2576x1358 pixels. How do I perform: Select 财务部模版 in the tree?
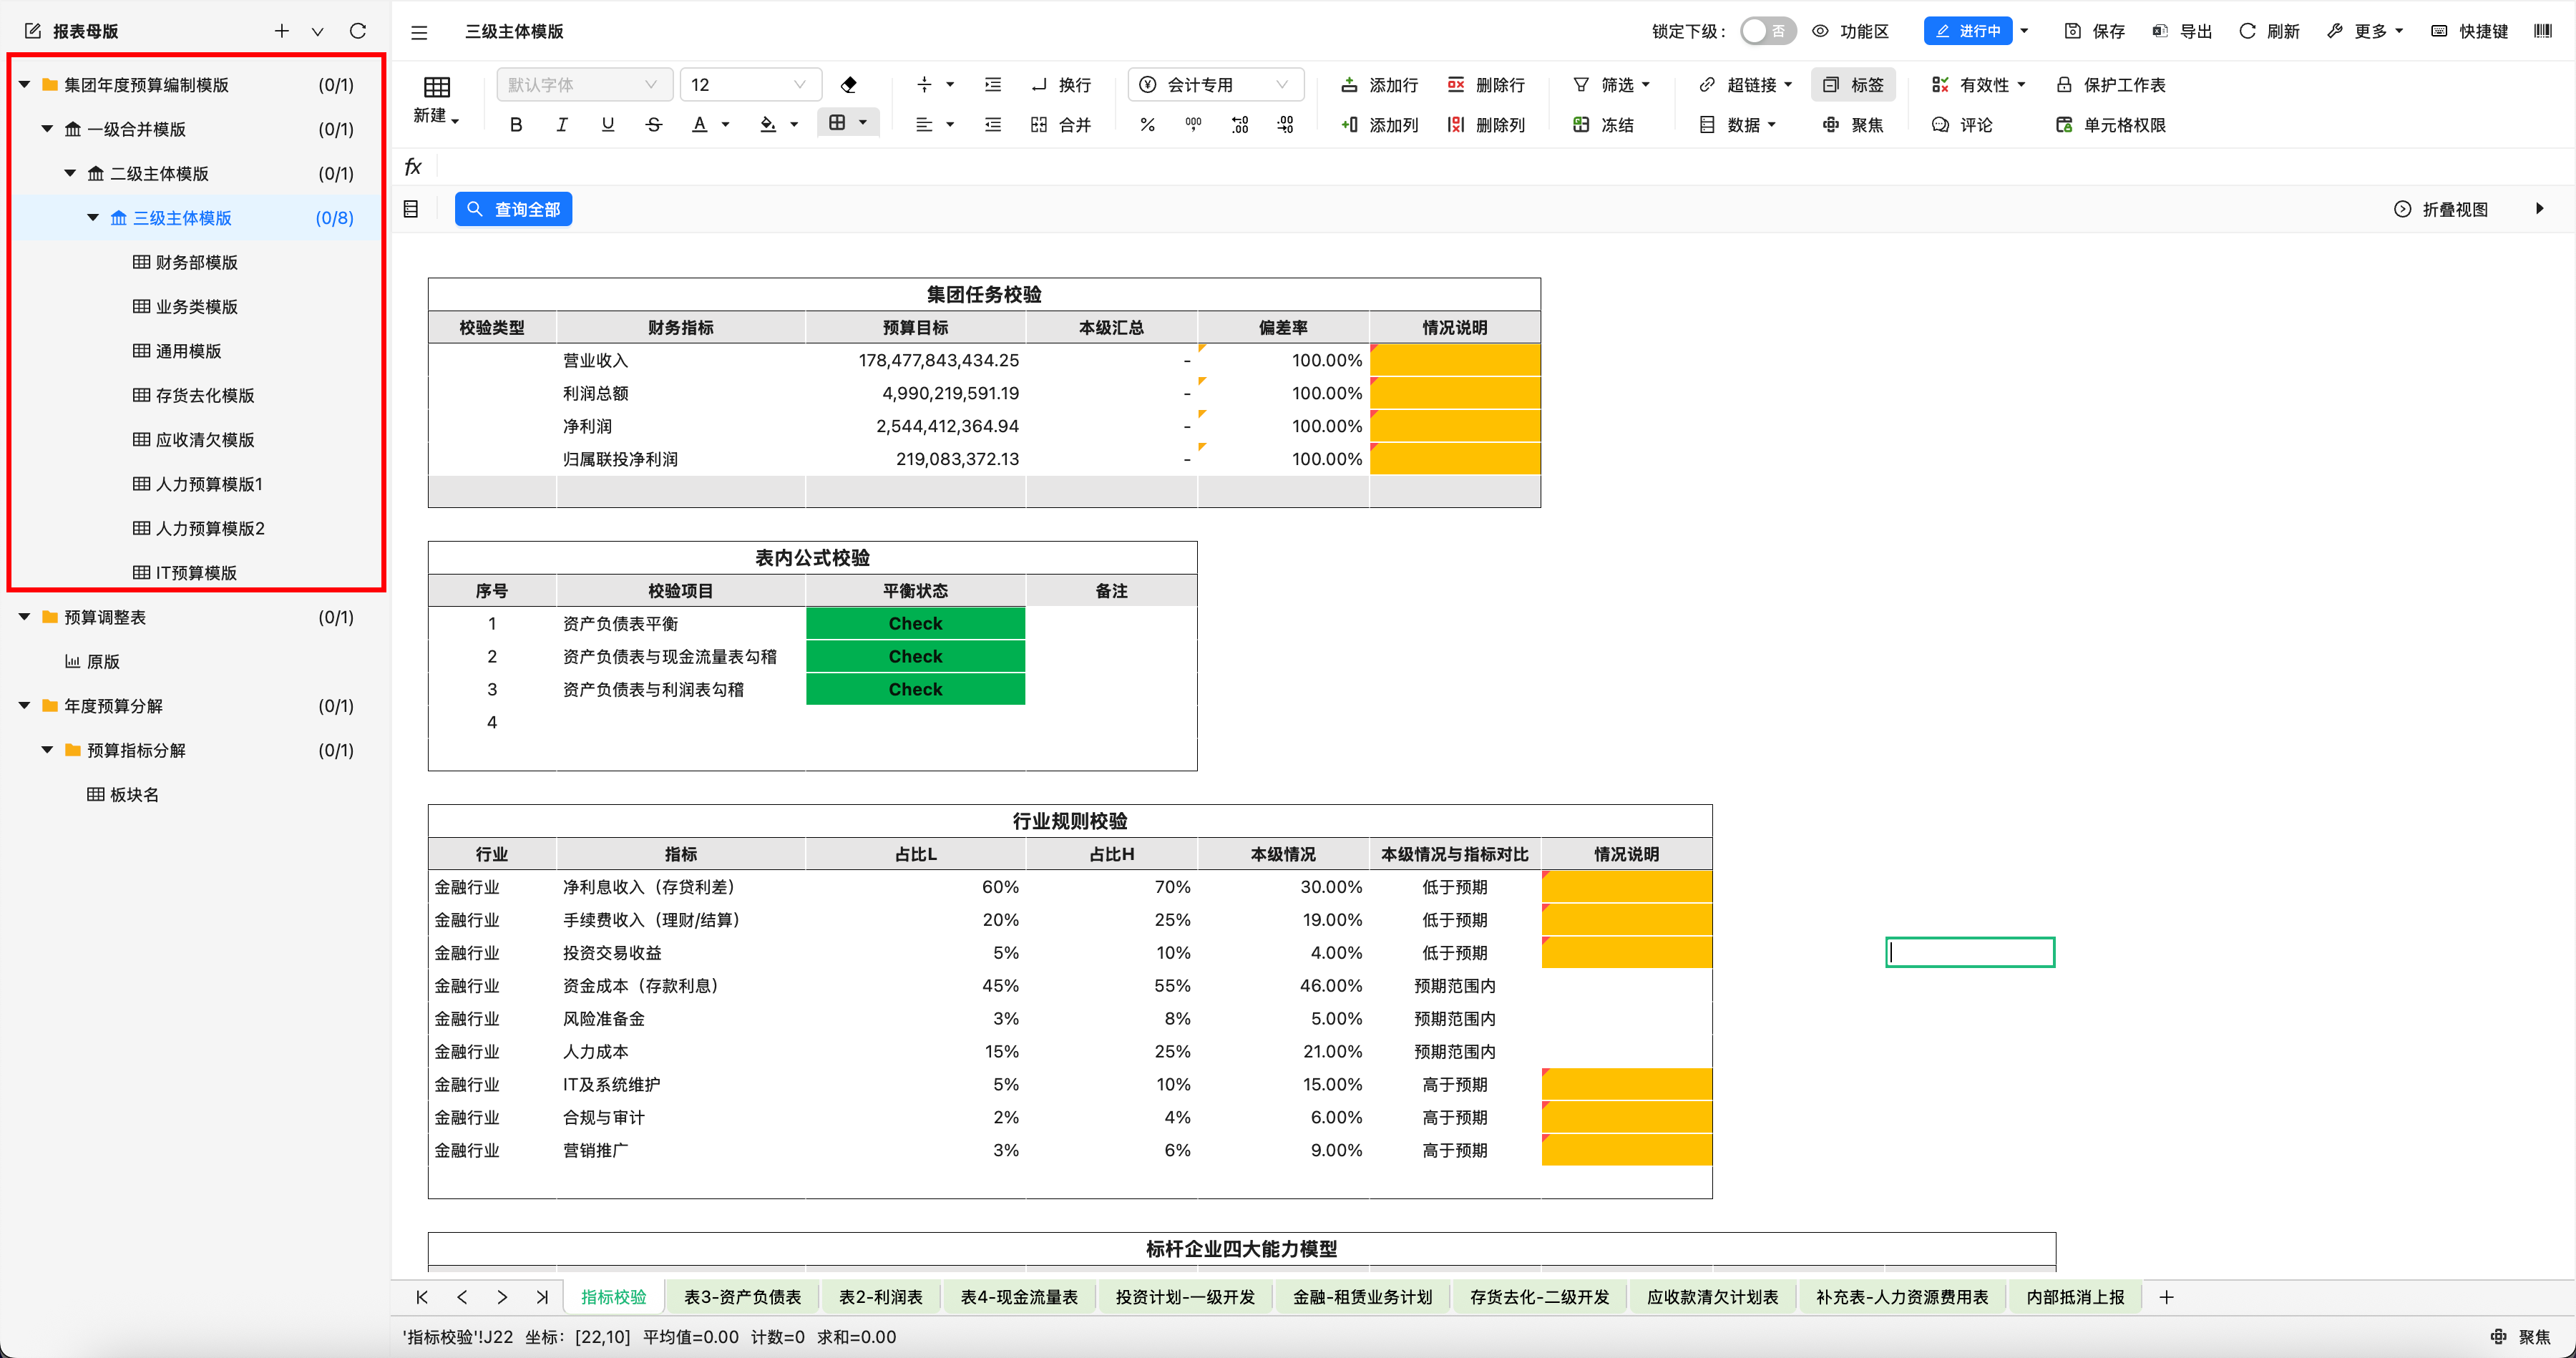click(196, 262)
